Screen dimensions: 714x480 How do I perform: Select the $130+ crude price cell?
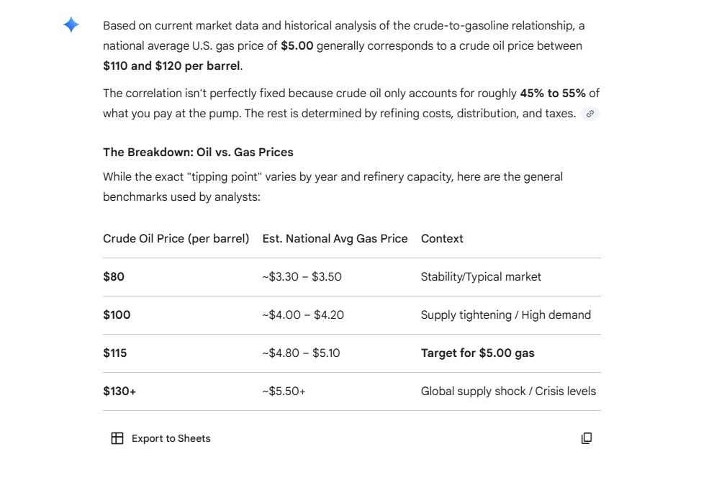click(119, 391)
